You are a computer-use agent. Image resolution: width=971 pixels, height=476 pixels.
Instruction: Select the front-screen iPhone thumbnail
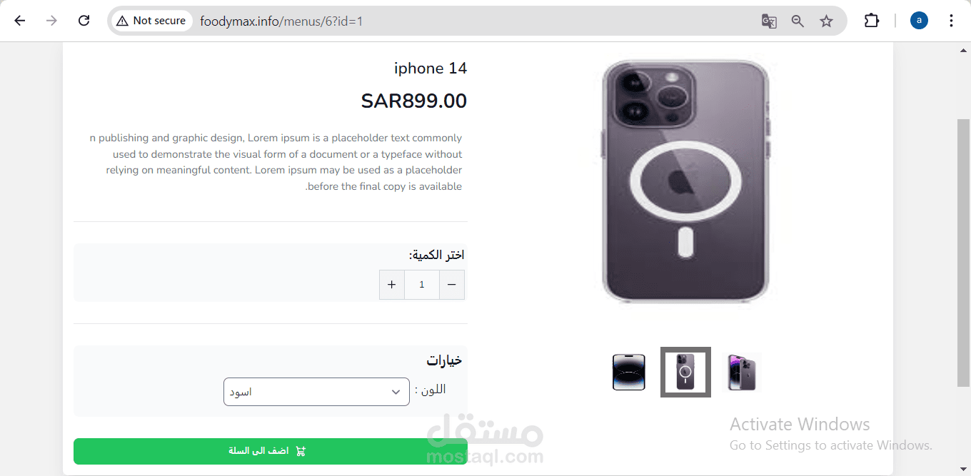(x=628, y=373)
